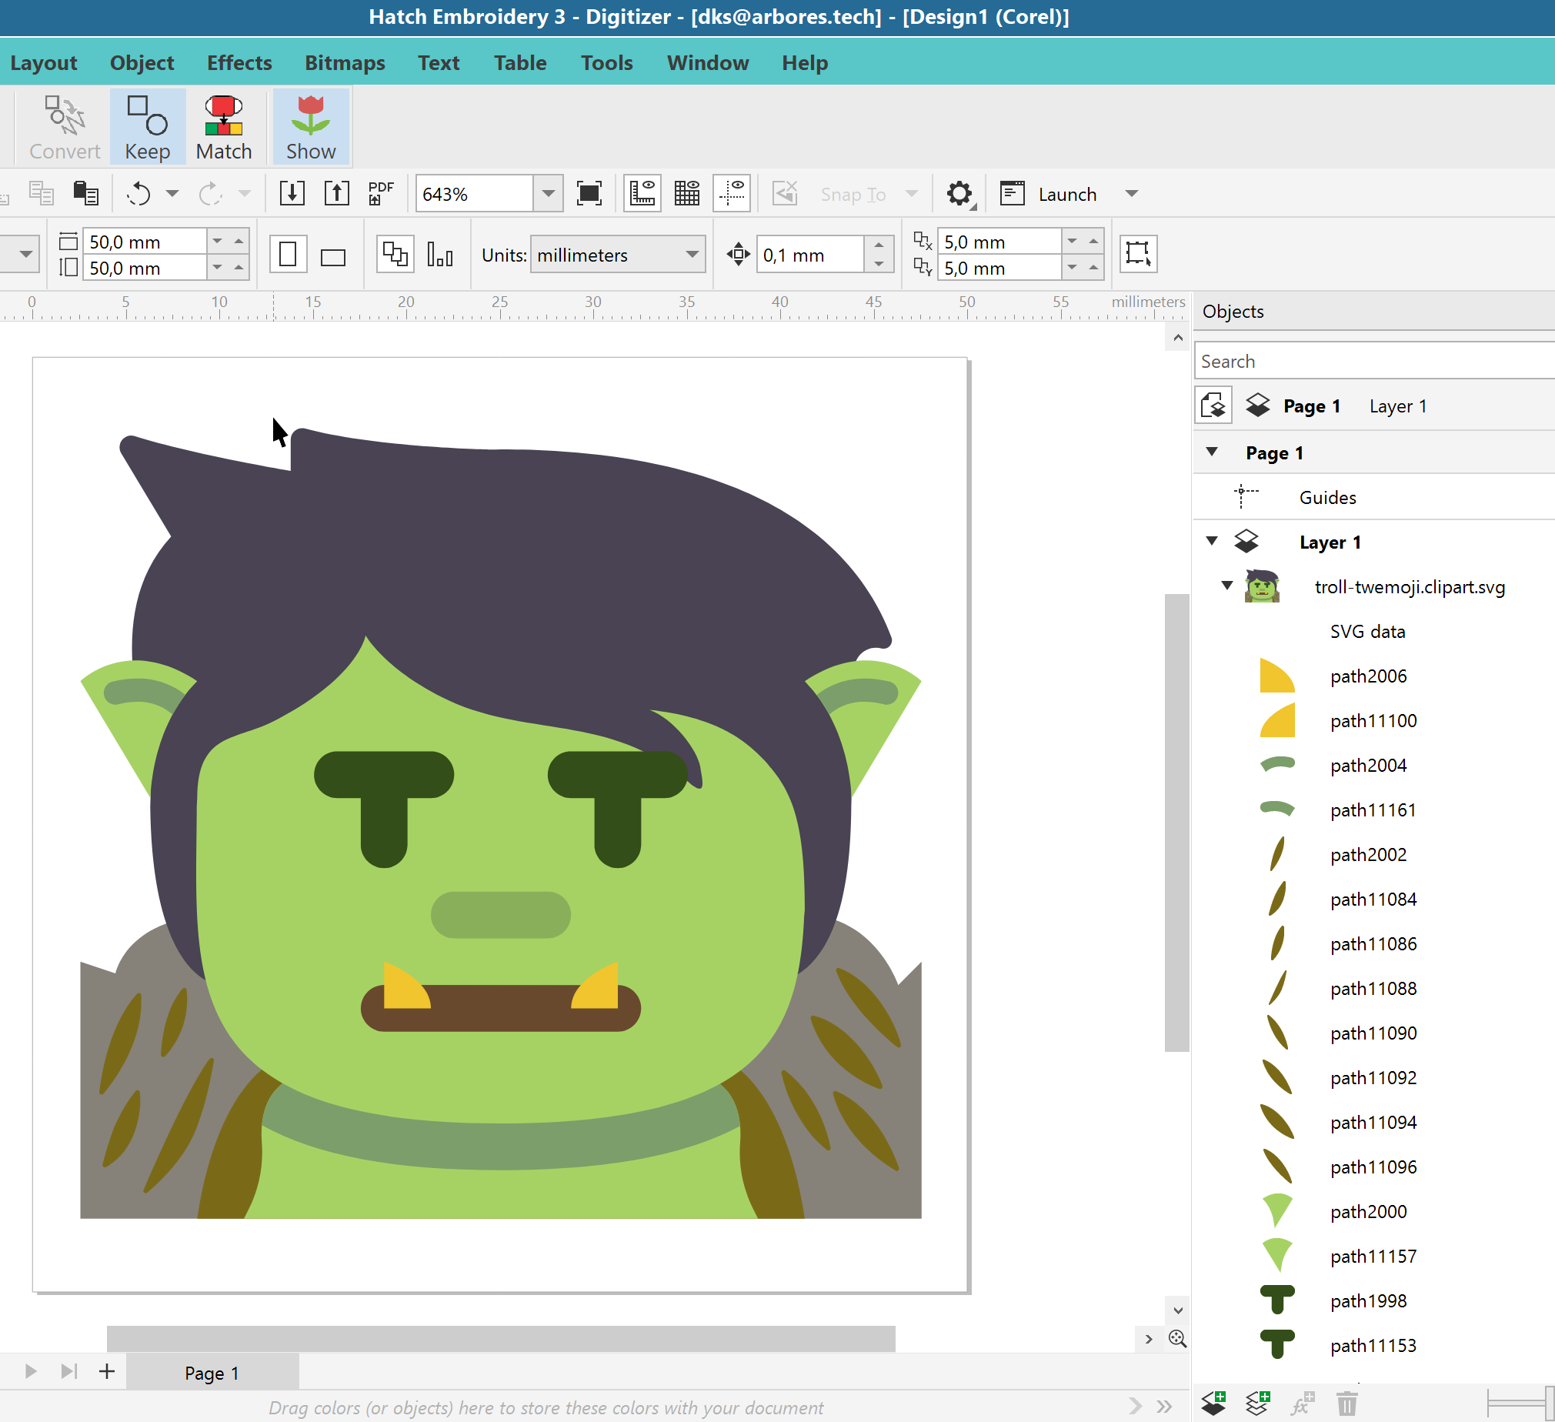Increase nudge distance with up stepper

click(x=879, y=245)
